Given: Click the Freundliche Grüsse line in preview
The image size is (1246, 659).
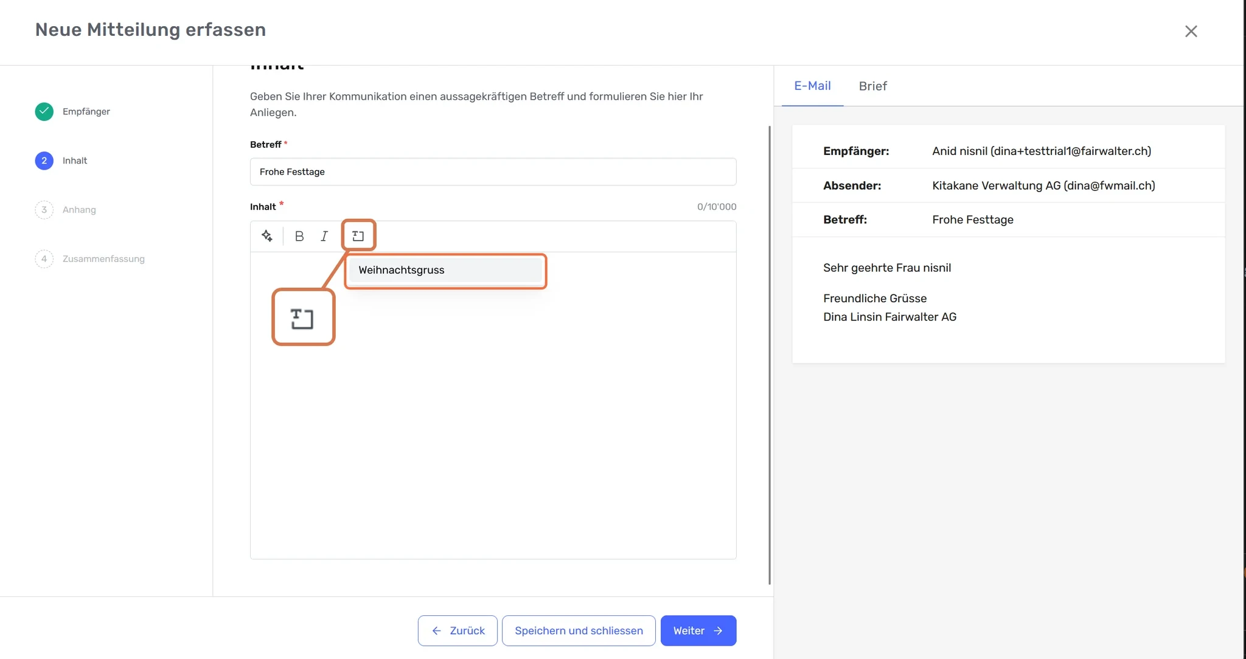Looking at the screenshot, I should [875, 298].
